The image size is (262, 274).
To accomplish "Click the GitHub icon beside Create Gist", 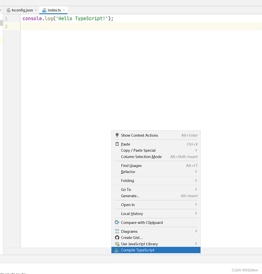I will tap(117, 238).
